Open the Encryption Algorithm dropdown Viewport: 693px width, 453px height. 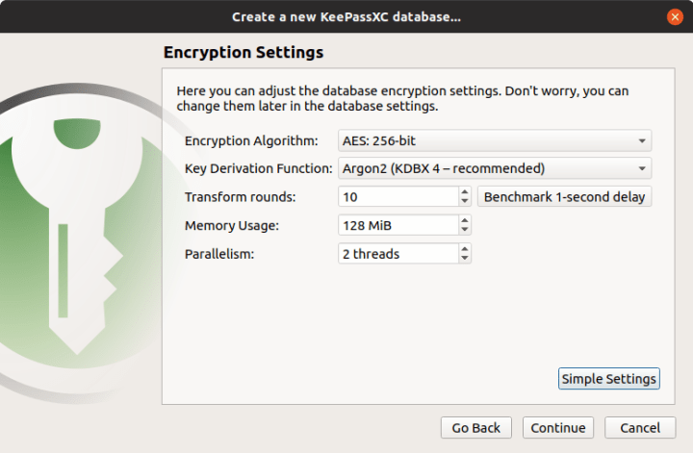495,140
